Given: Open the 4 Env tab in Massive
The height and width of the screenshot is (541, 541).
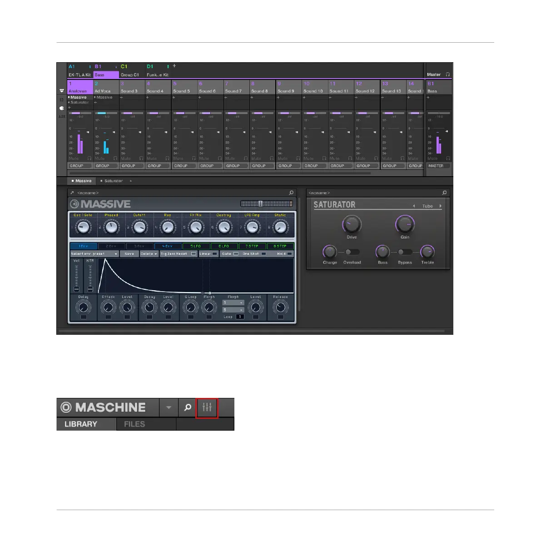Looking at the screenshot, I should 168,246.
